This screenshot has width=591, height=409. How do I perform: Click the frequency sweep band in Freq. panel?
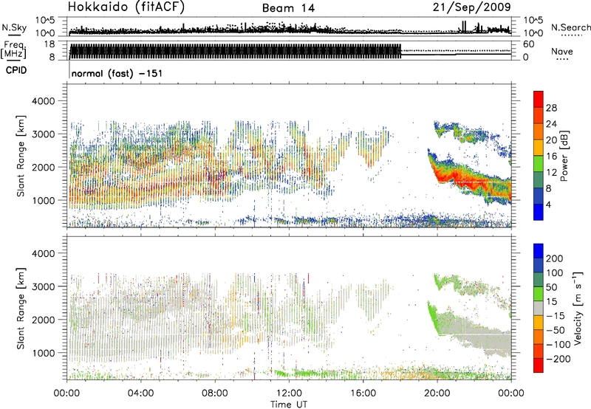pos(236,51)
